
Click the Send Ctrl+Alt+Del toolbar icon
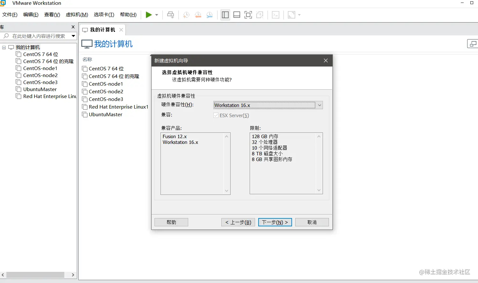[171, 15]
